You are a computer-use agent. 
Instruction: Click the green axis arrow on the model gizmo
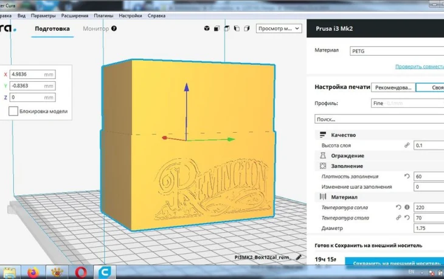[231, 139]
